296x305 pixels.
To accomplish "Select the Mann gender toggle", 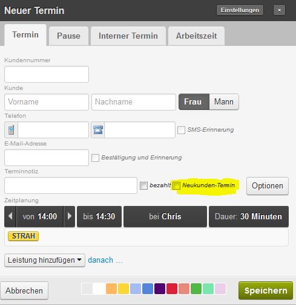I will [x=224, y=101].
